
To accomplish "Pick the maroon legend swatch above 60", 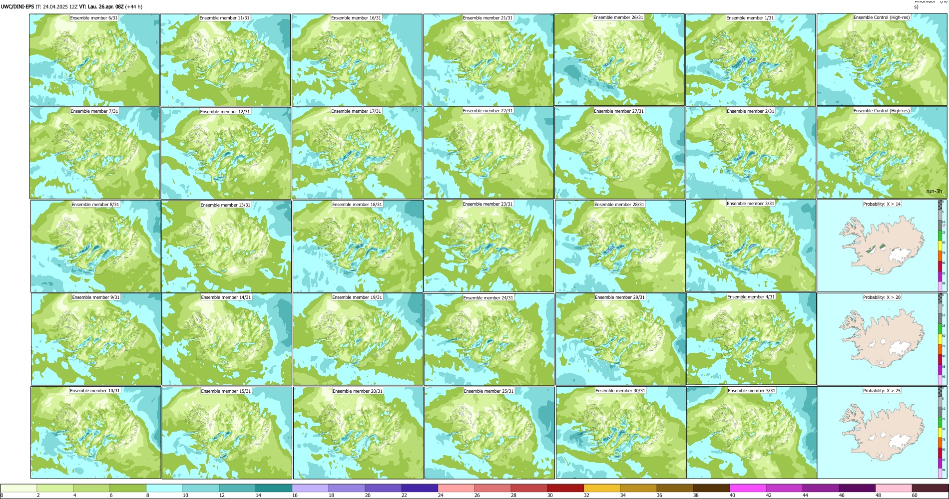I will point(930,488).
